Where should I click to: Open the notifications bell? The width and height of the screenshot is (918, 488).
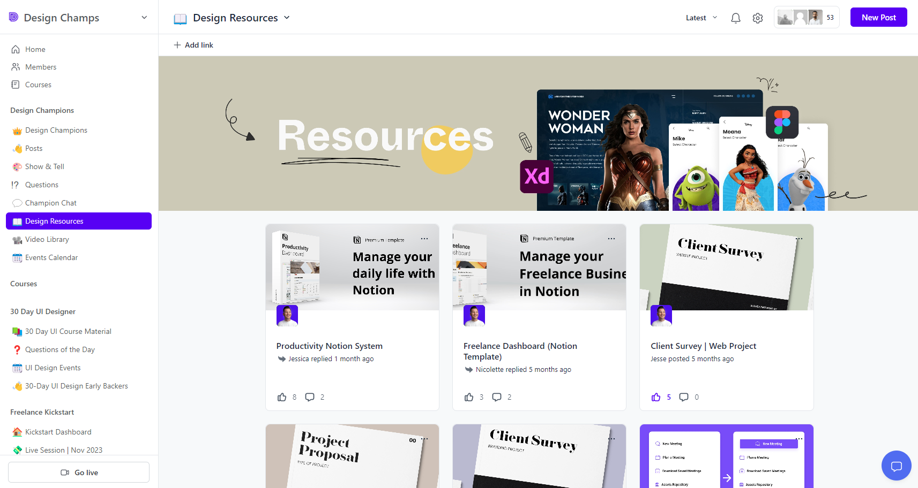pos(736,18)
